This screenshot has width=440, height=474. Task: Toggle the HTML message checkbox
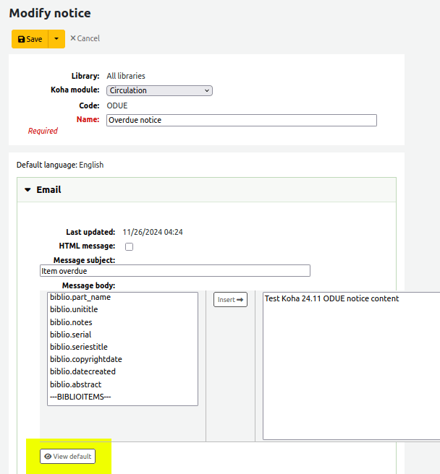coord(129,246)
